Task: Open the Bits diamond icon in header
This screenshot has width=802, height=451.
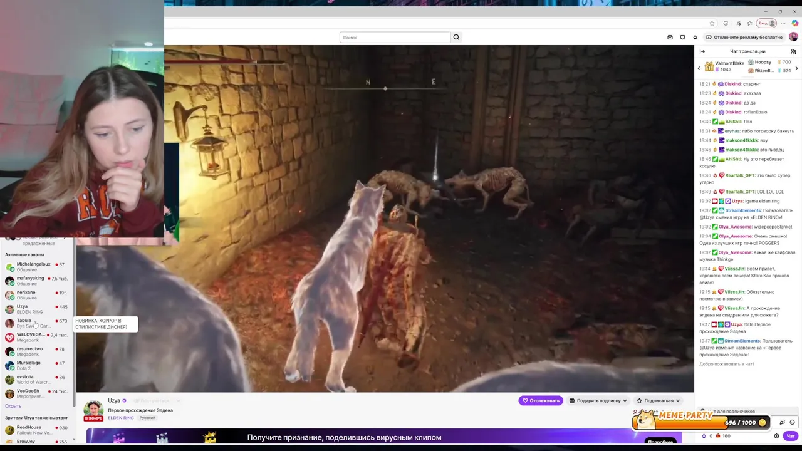Action: click(695, 37)
